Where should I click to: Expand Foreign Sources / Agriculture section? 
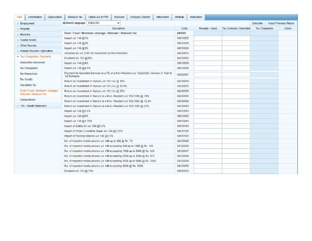[36, 51]
